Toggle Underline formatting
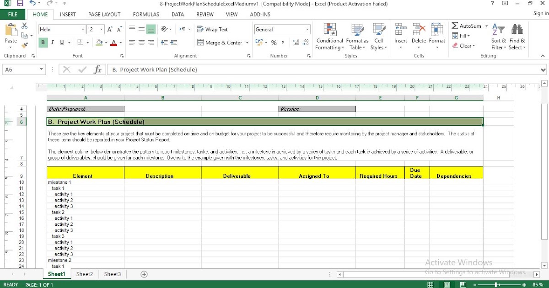The height and width of the screenshot is (288, 549). tap(62, 43)
